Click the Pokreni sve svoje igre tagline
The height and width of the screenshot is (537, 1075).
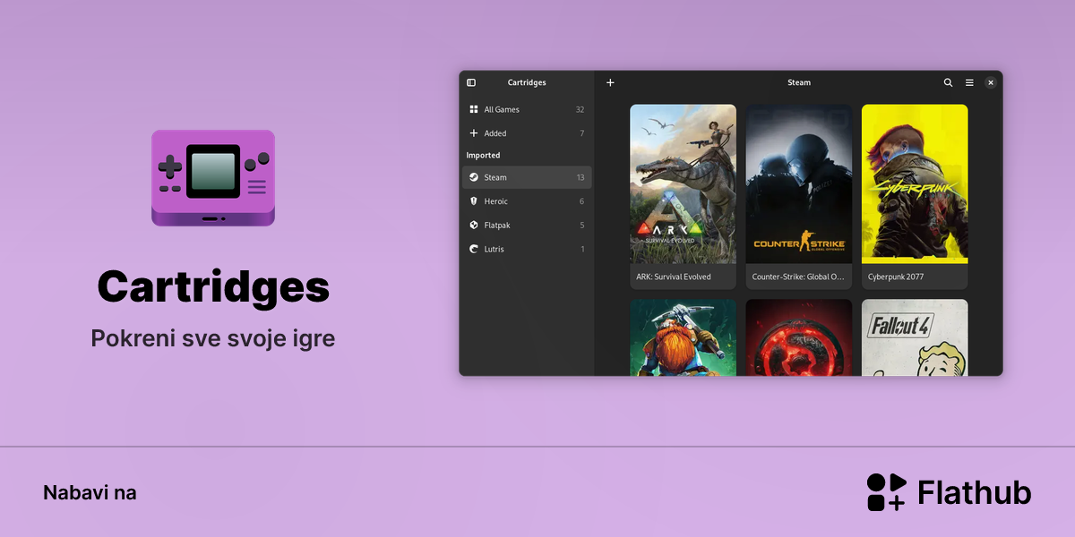213,339
